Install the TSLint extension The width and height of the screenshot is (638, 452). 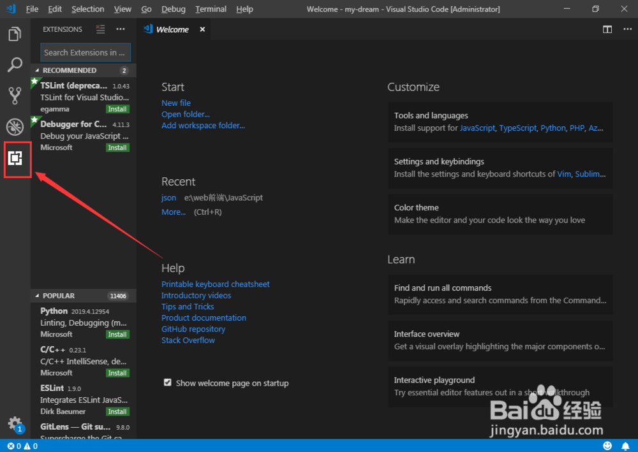click(x=117, y=109)
